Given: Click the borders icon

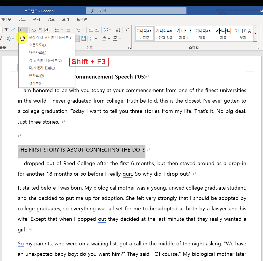Looking at the screenshot, I should (115, 39).
